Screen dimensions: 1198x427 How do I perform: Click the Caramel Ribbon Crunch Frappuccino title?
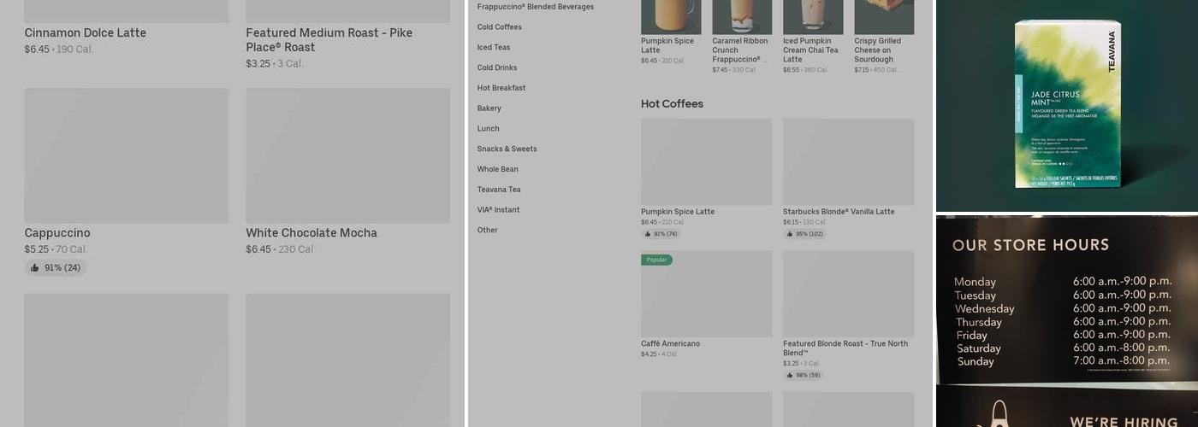pos(739,50)
